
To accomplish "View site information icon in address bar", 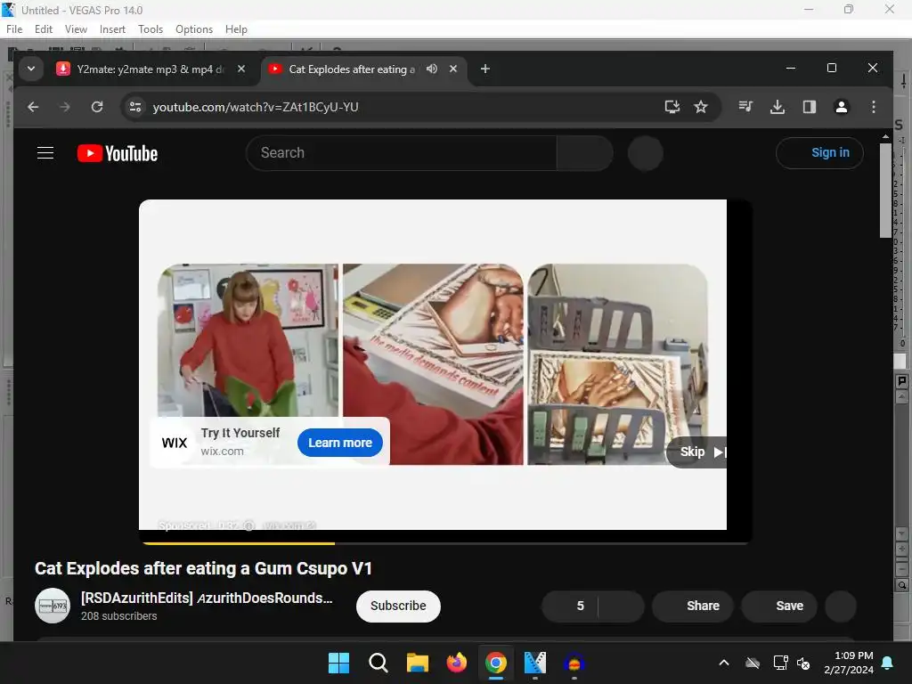I will [x=135, y=107].
